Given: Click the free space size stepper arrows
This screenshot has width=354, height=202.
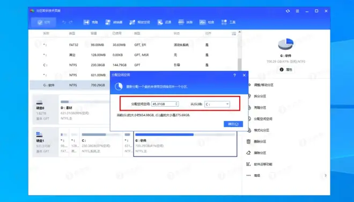Looking at the screenshot, I should [x=176, y=104].
